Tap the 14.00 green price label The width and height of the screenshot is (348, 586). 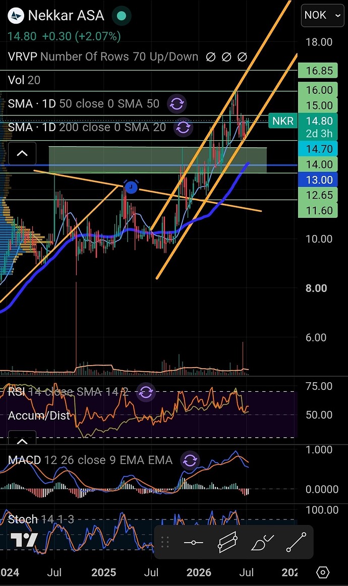pyautogui.click(x=318, y=164)
